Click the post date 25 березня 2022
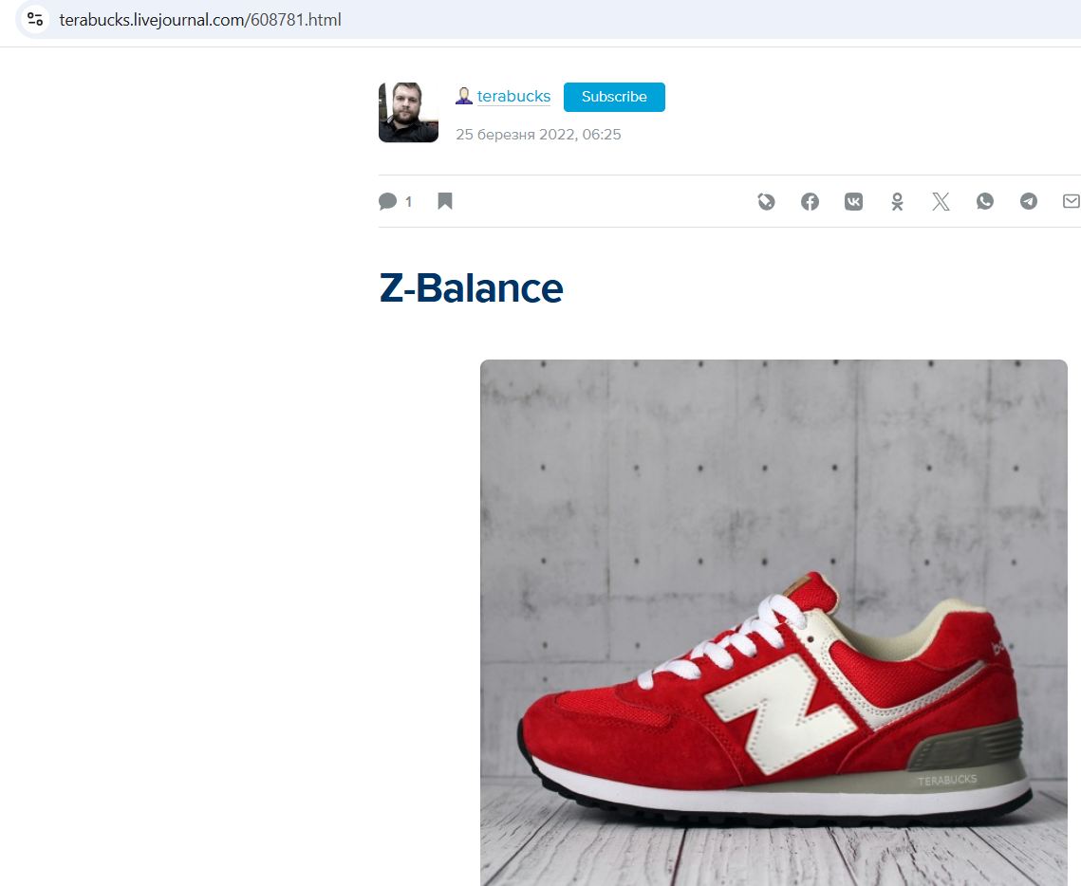 (538, 135)
